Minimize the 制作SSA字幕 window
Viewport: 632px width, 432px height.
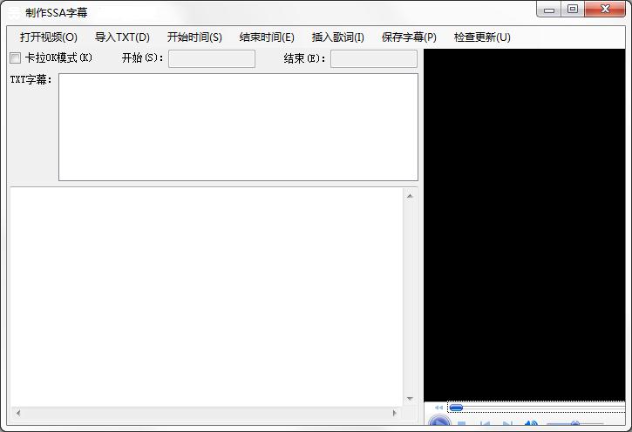coord(549,10)
